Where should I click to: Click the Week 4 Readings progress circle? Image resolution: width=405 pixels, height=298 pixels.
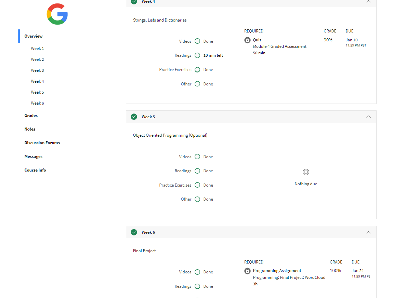(197, 55)
